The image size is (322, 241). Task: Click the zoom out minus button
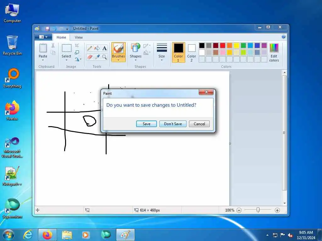(x=239, y=210)
